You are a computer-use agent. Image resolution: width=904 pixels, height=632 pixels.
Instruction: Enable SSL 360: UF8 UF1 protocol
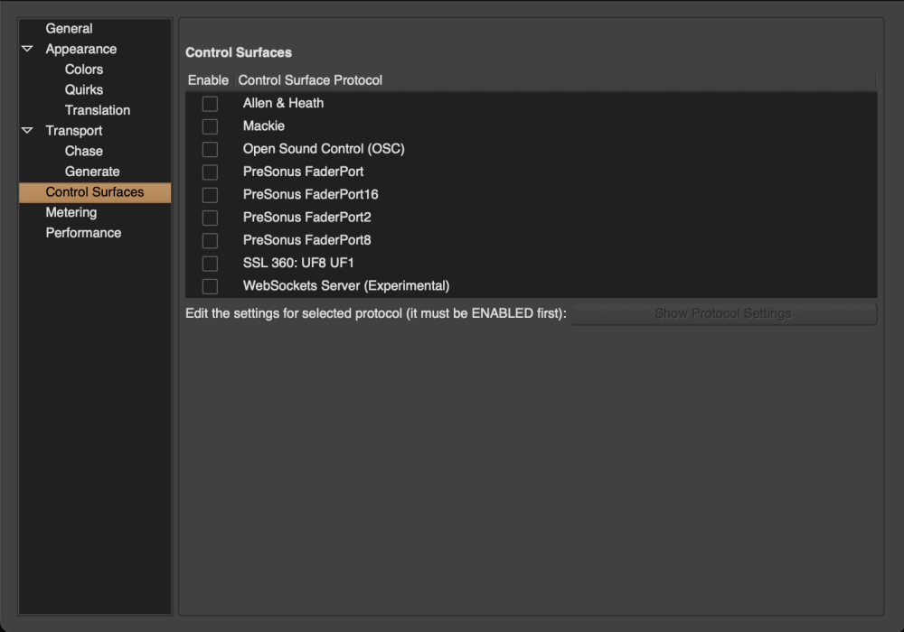210,263
